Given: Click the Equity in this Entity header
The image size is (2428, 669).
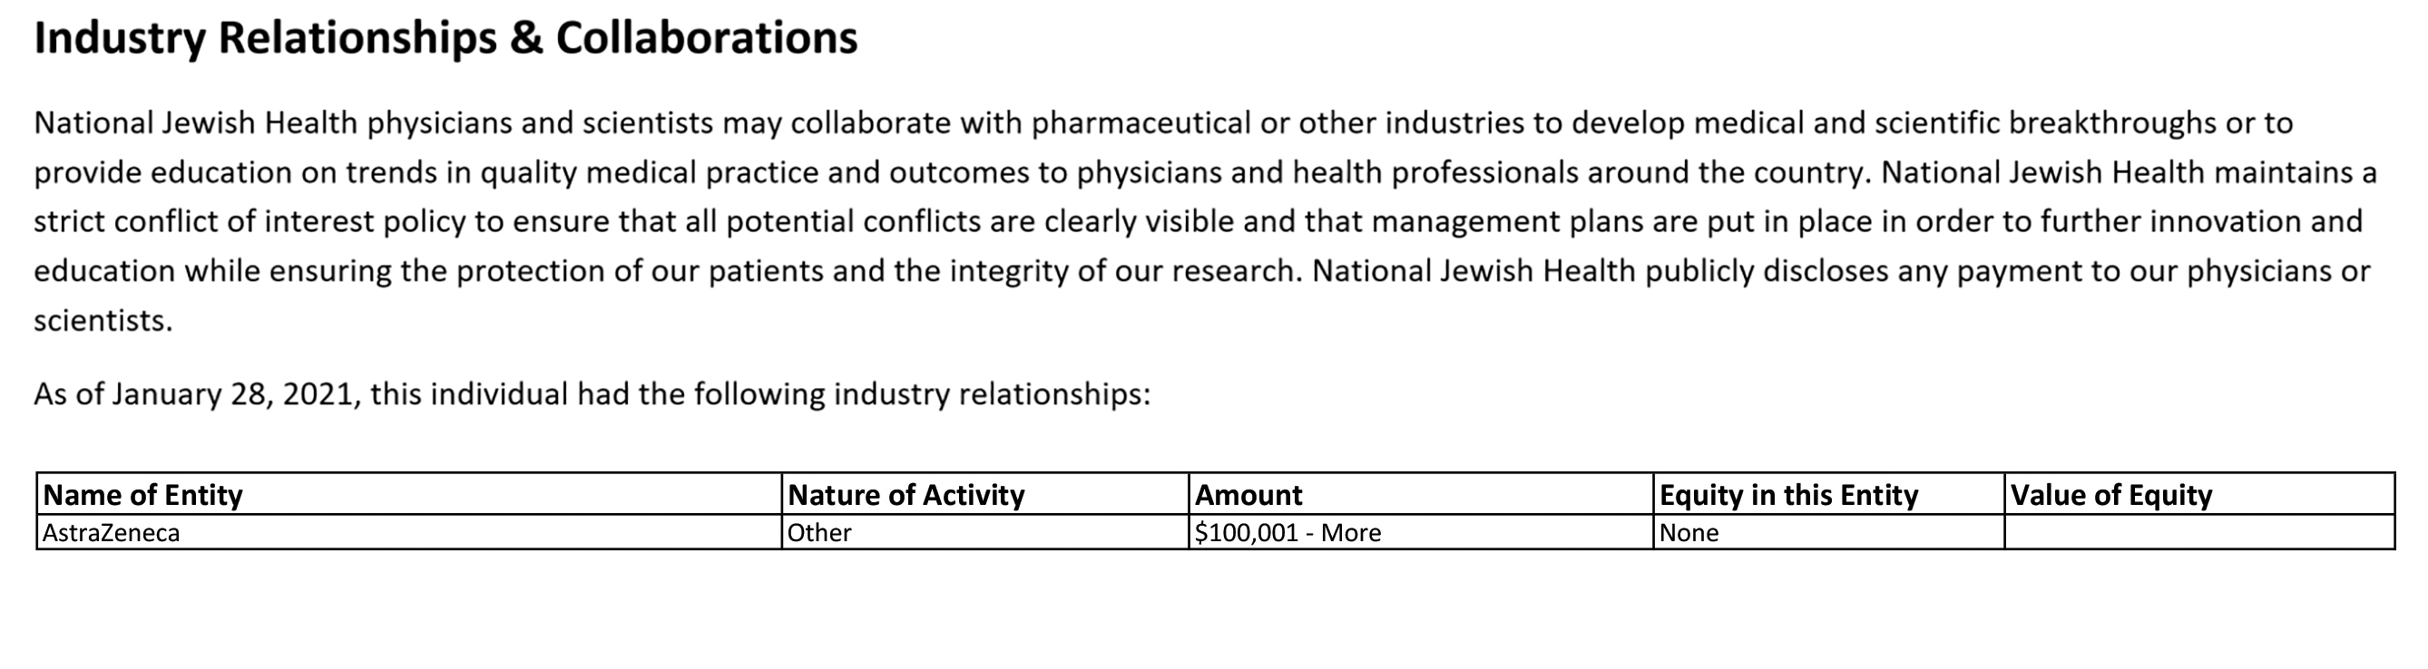Looking at the screenshot, I should (1828, 495).
